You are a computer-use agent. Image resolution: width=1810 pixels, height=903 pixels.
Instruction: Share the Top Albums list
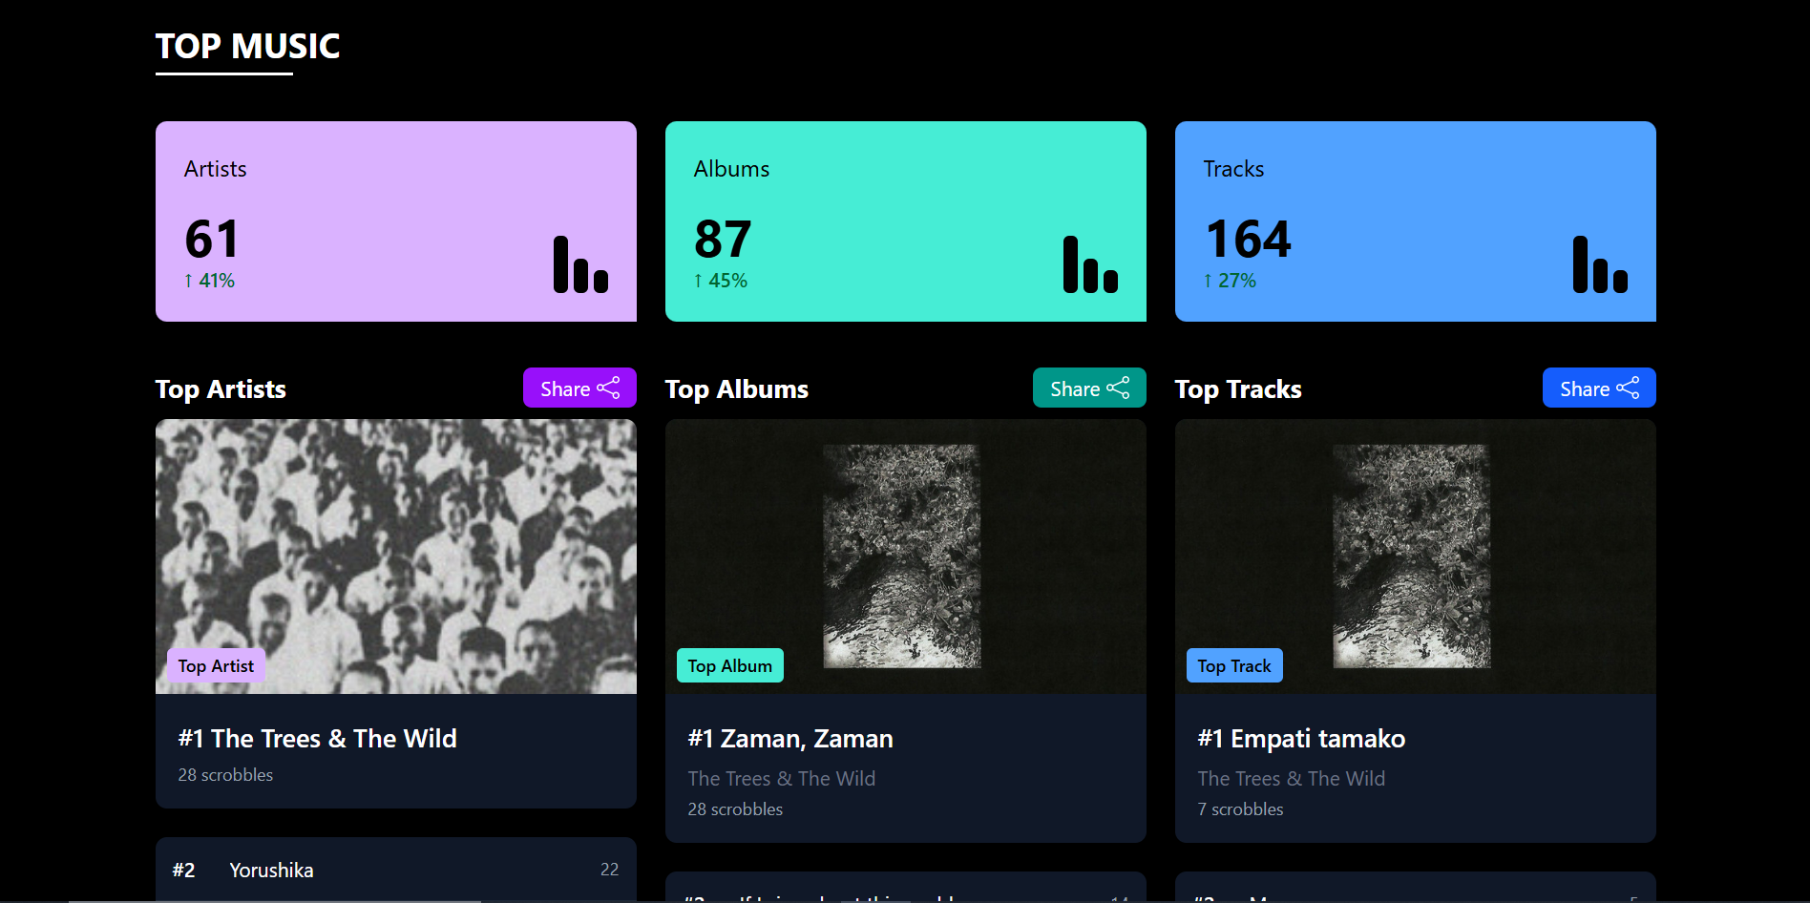coord(1089,388)
